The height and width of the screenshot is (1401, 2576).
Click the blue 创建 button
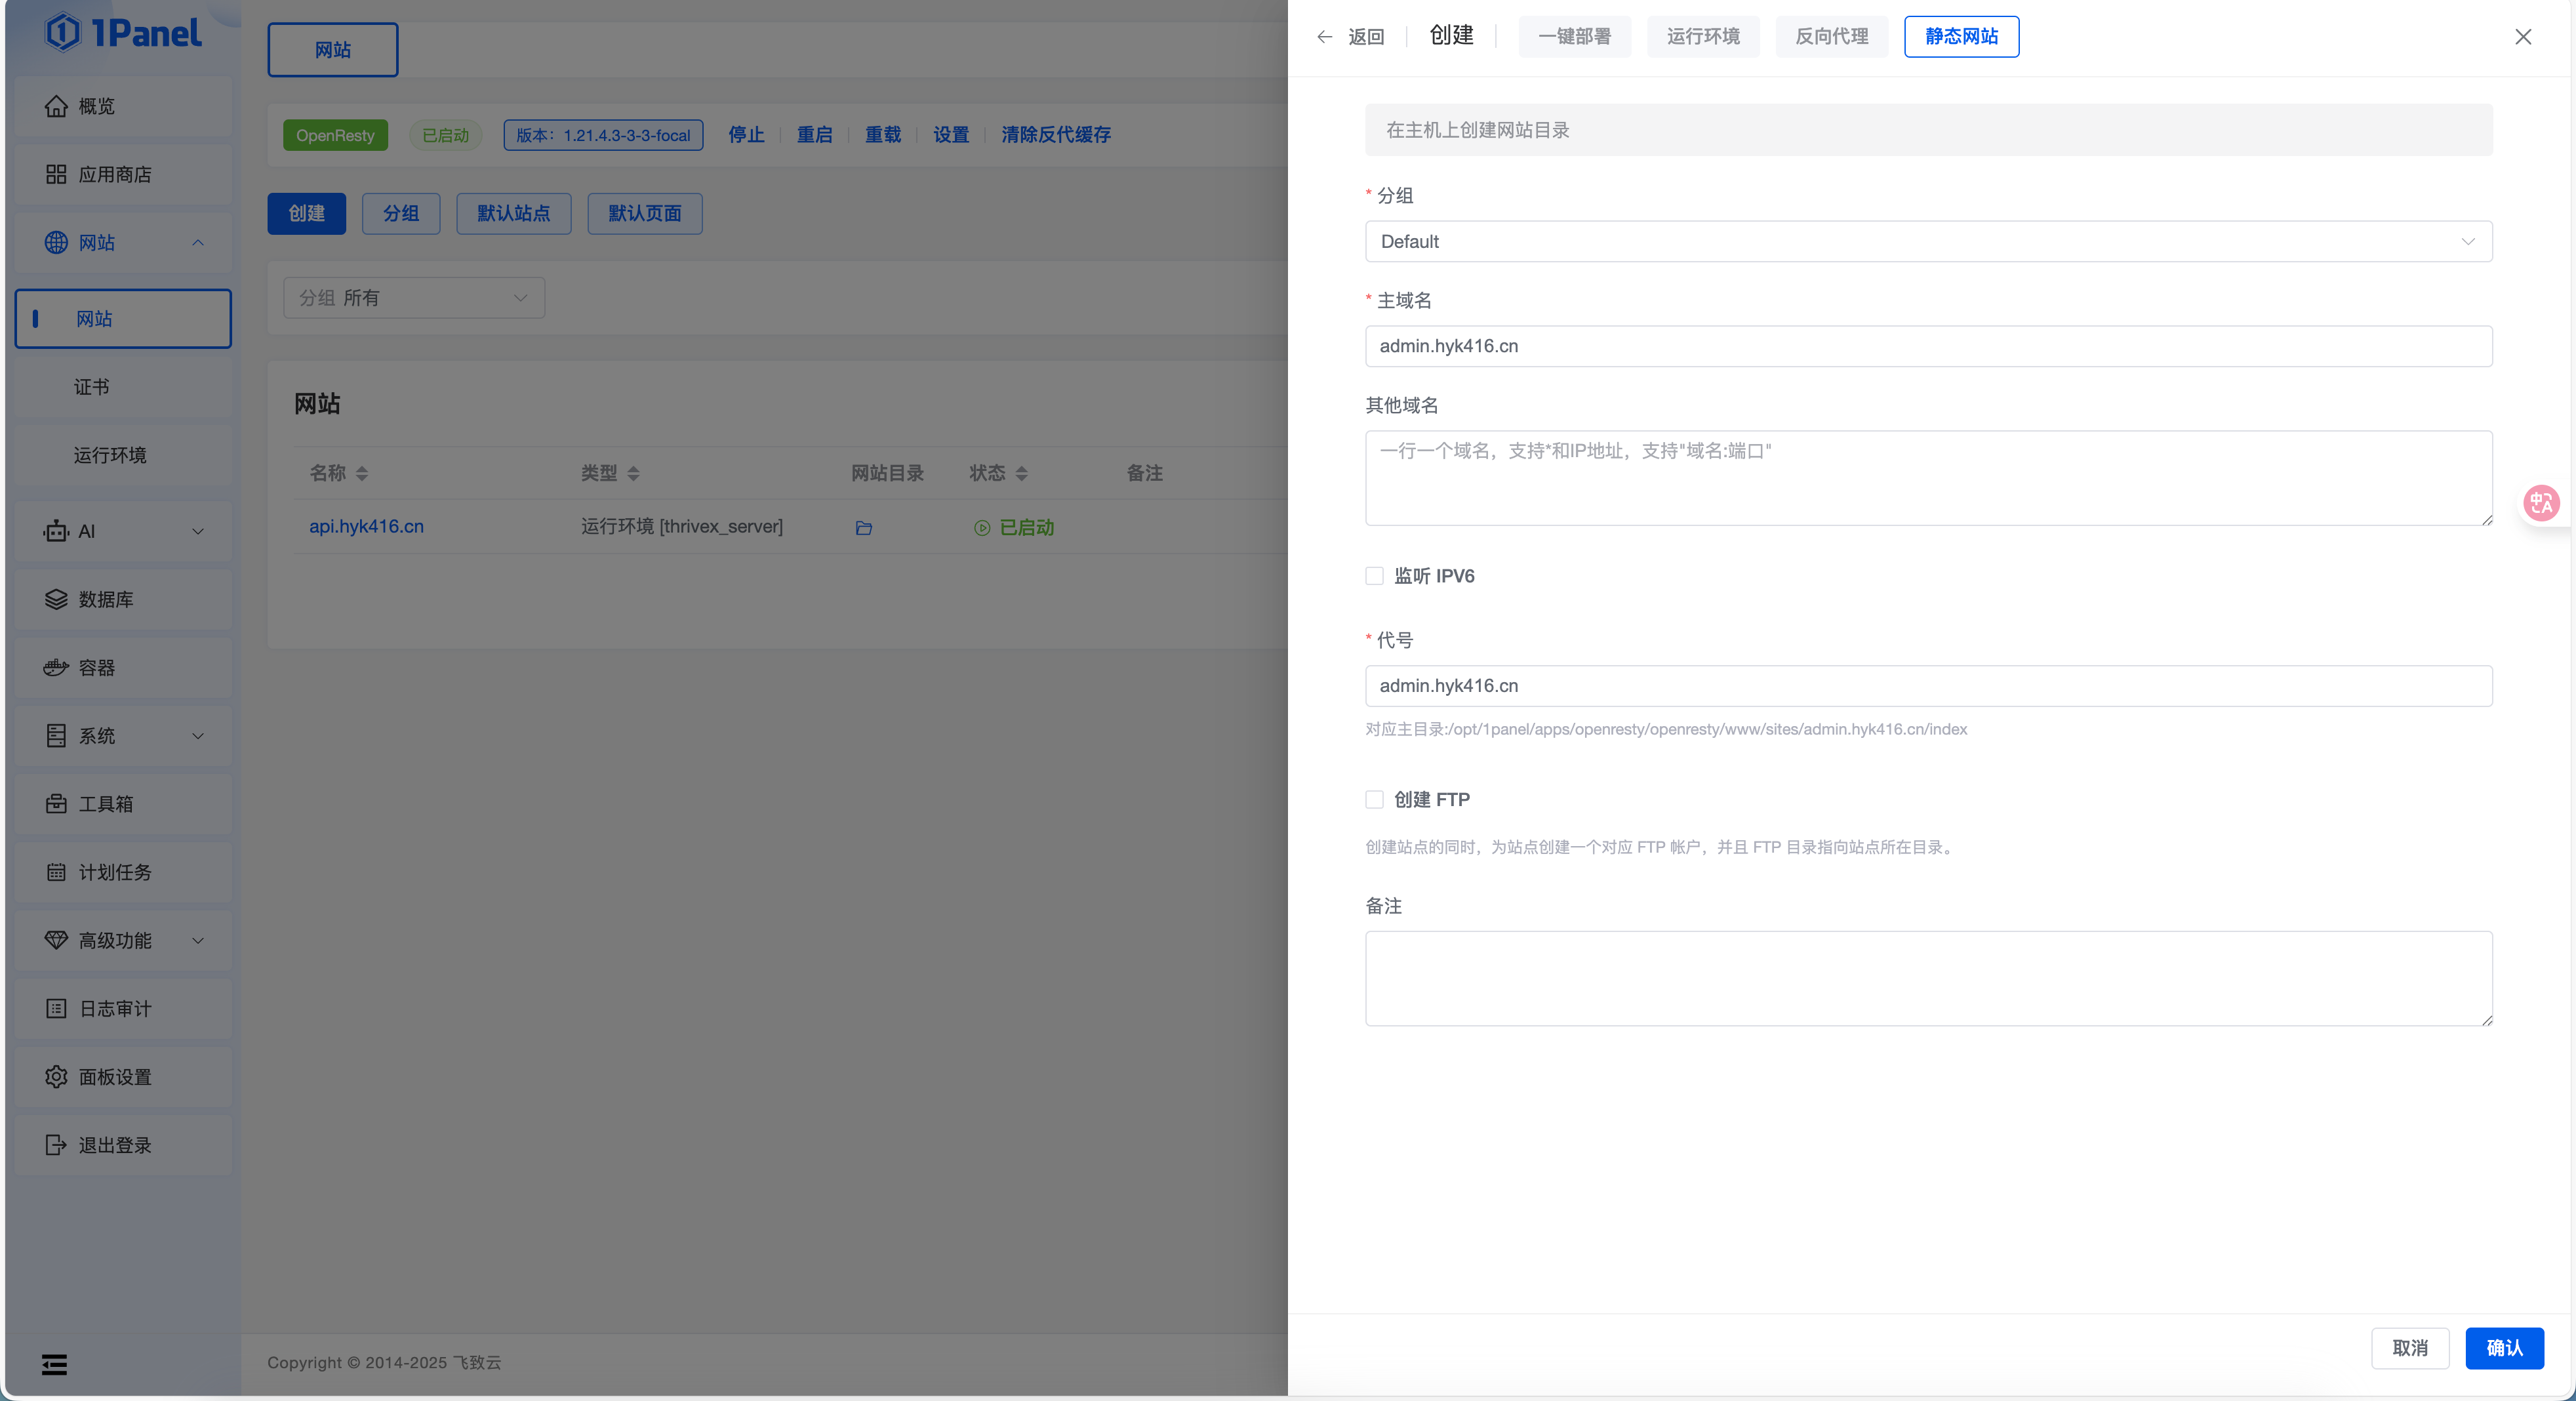306,214
